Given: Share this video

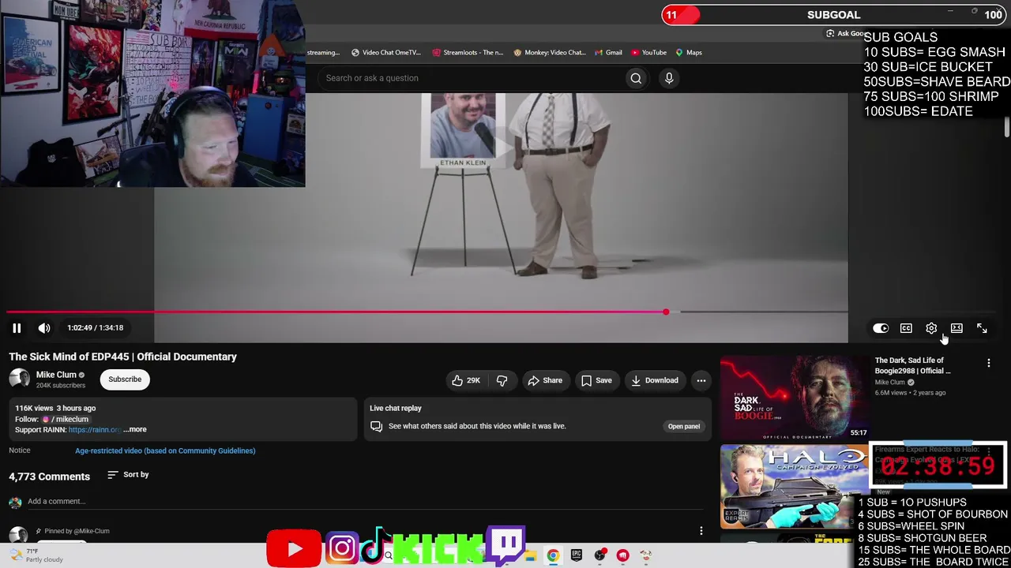Looking at the screenshot, I should (x=545, y=381).
